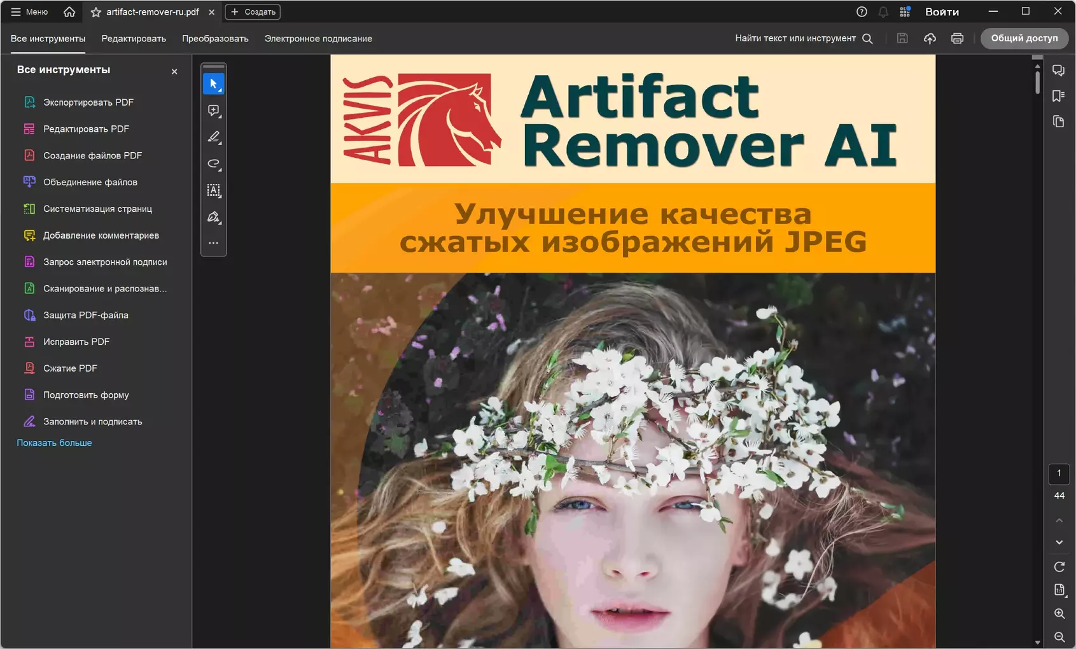Select the freehand draw lasso tool
1076x649 pixels.
coord(213,164)
